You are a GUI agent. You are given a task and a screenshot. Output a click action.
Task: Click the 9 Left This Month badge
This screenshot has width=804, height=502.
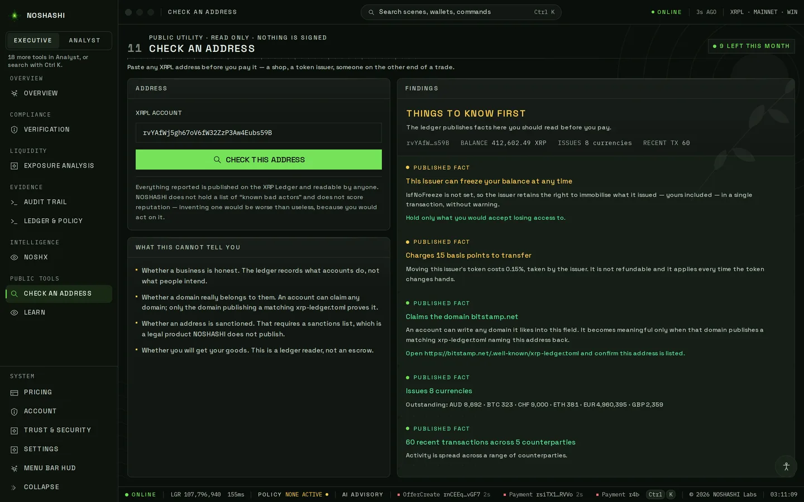point(751,46)
